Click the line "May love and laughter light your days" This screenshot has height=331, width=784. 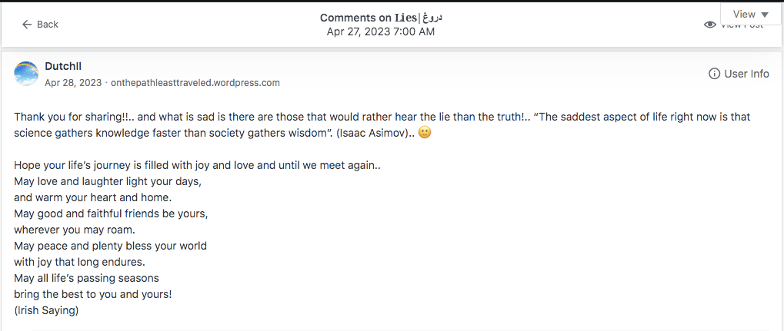pos(108,181)
